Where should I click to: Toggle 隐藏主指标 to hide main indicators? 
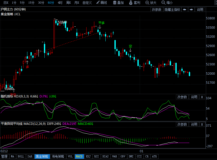point(173,9)
